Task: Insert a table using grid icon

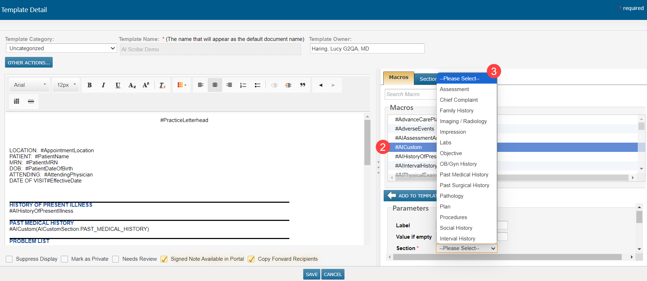Action: pos(16,101)
